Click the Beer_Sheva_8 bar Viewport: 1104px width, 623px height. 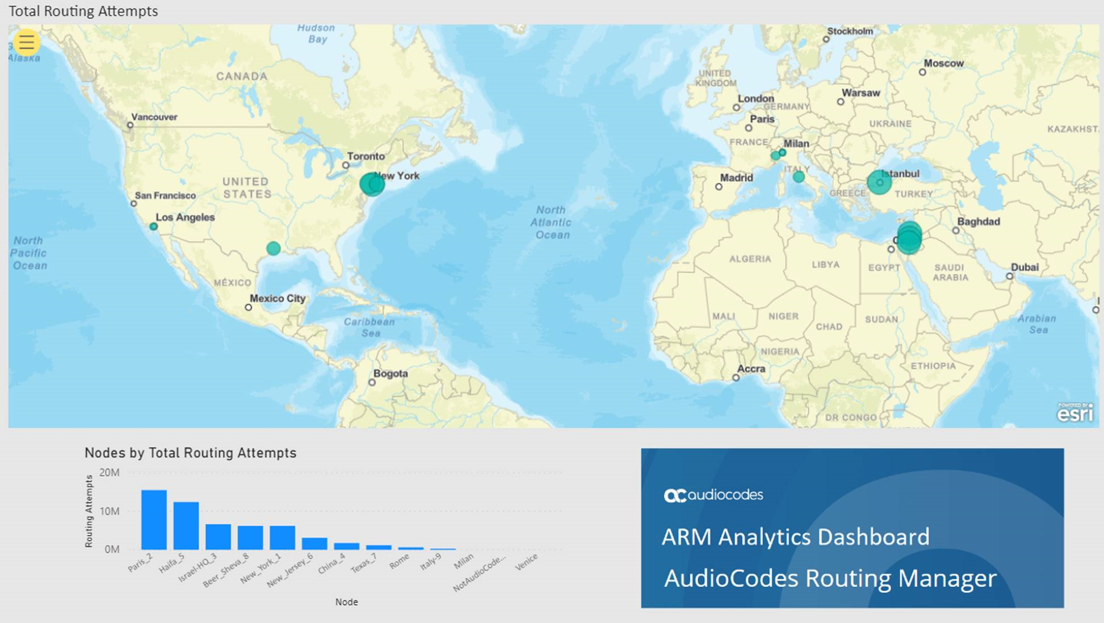pyautogui.click(x=250, y=537)
